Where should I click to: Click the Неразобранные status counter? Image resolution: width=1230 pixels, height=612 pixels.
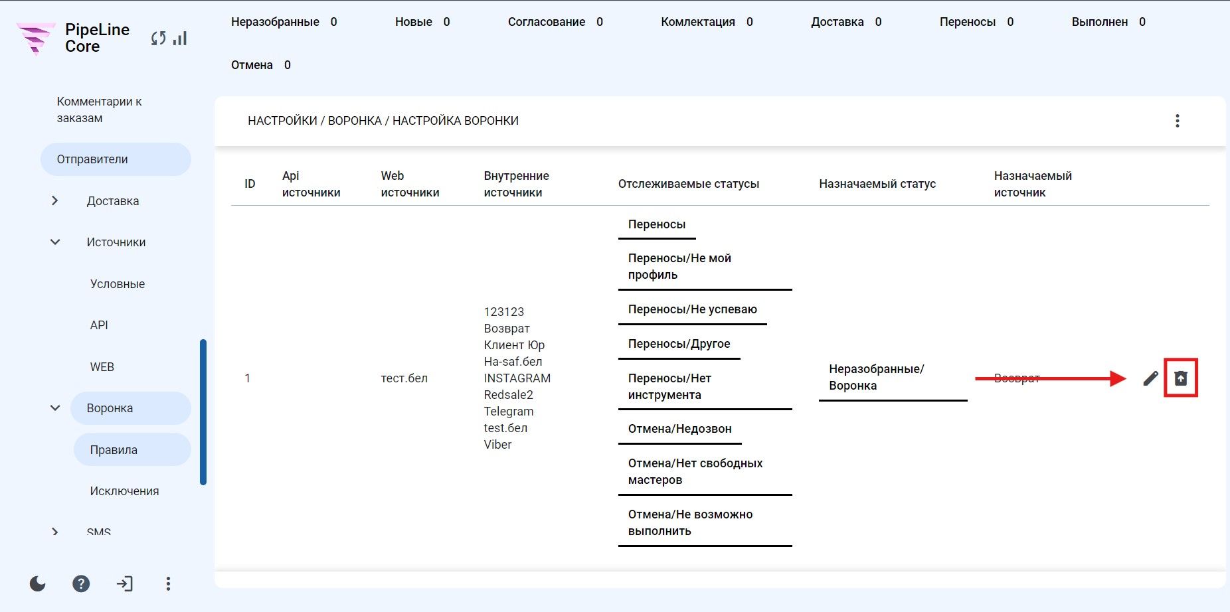coord(284,22)
